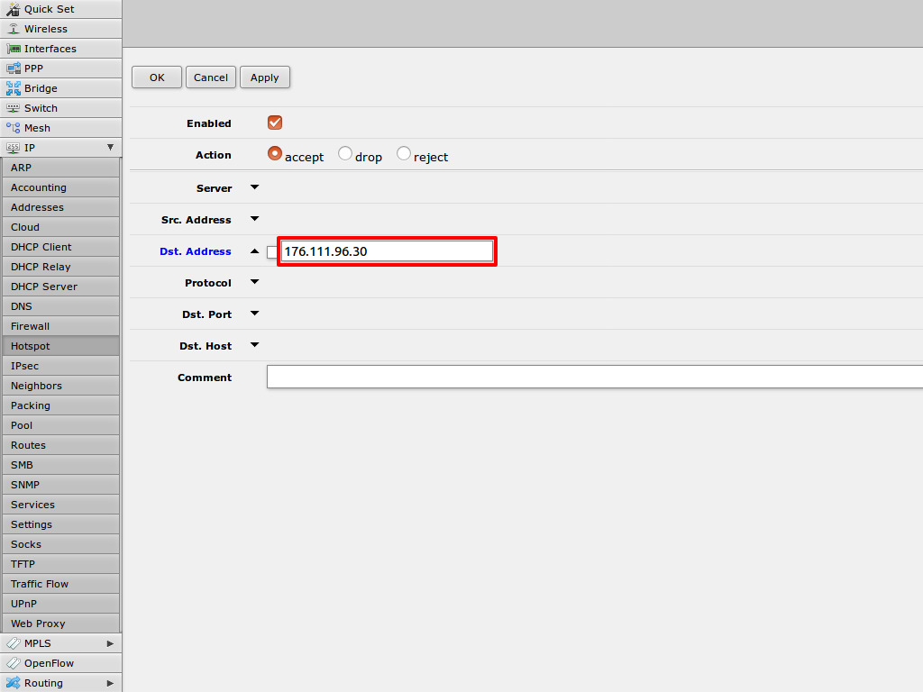Screen dimensions: 923x692
Task: Go to DHCP Server menu item
Action: [44, 287]
